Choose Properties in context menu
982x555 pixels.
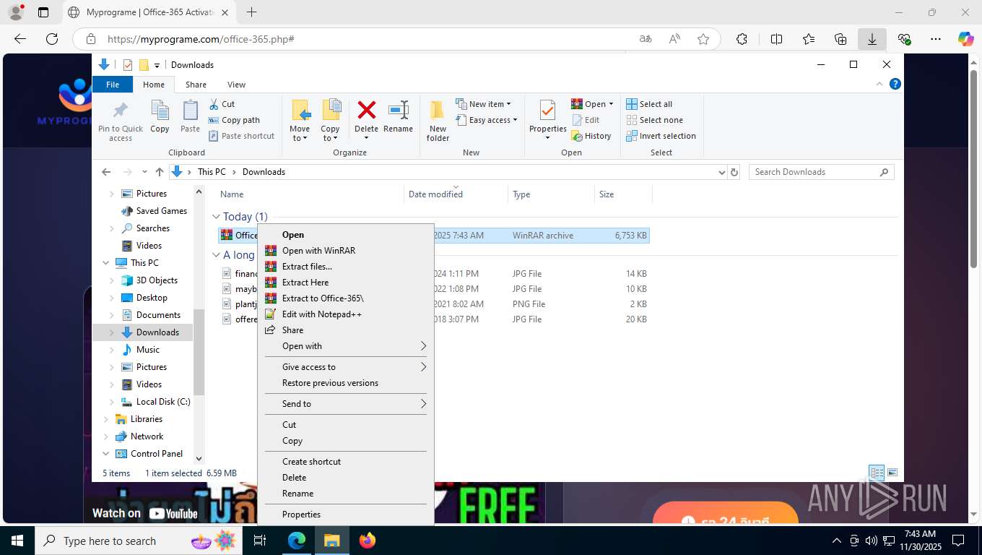click(345, 515)
